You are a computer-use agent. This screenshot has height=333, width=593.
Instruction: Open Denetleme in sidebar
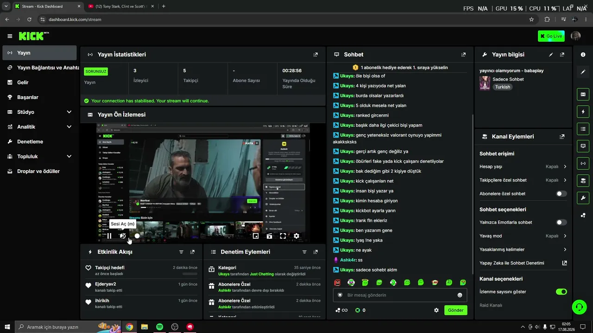coord(39,142)
